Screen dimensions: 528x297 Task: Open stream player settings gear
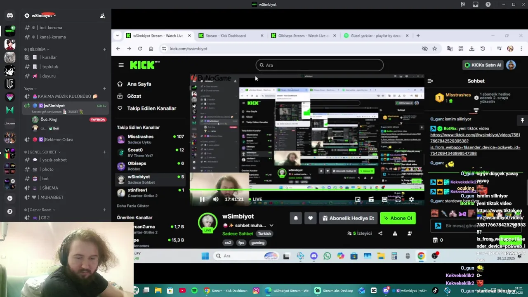[411, 199]
